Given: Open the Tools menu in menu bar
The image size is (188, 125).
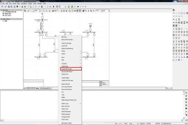Looking at the screenshot, I should (35, 3).
